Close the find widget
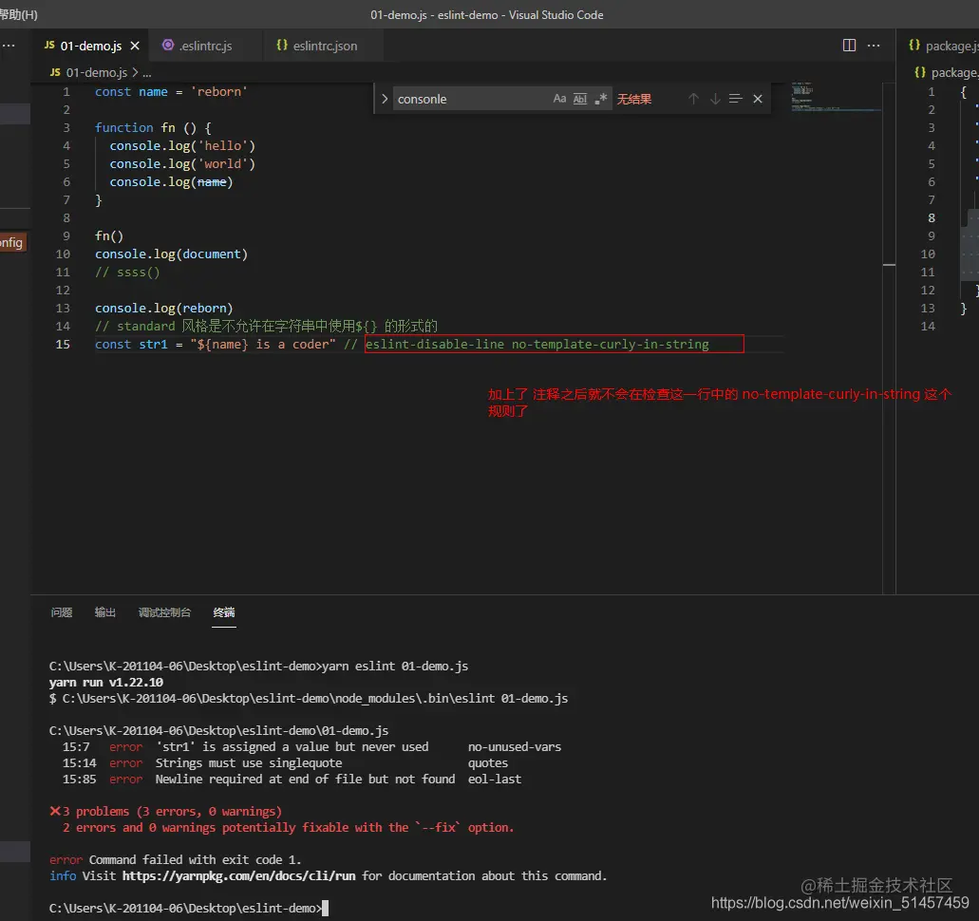This screenshot has width=979, height=921. click(758, 99)
